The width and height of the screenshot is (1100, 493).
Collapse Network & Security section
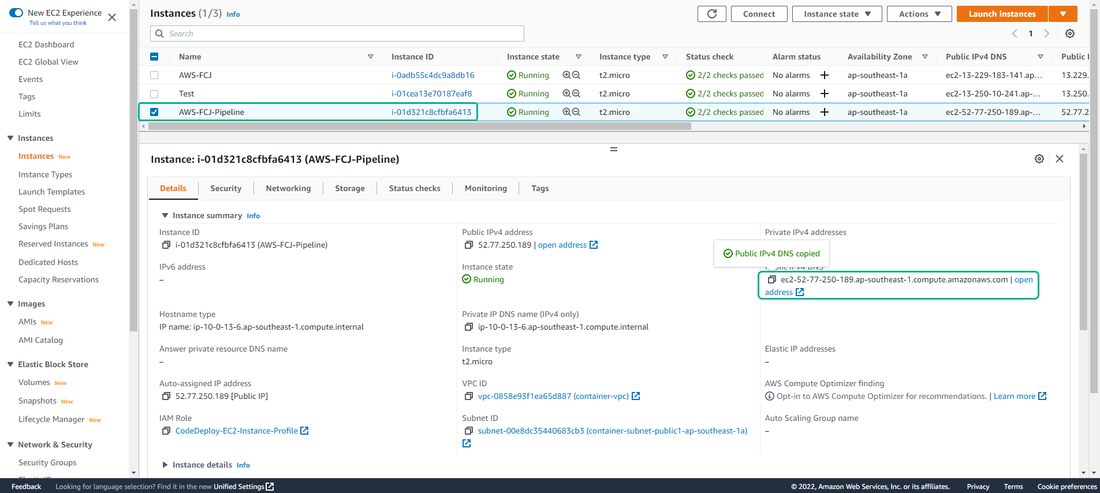click(10, 445)
